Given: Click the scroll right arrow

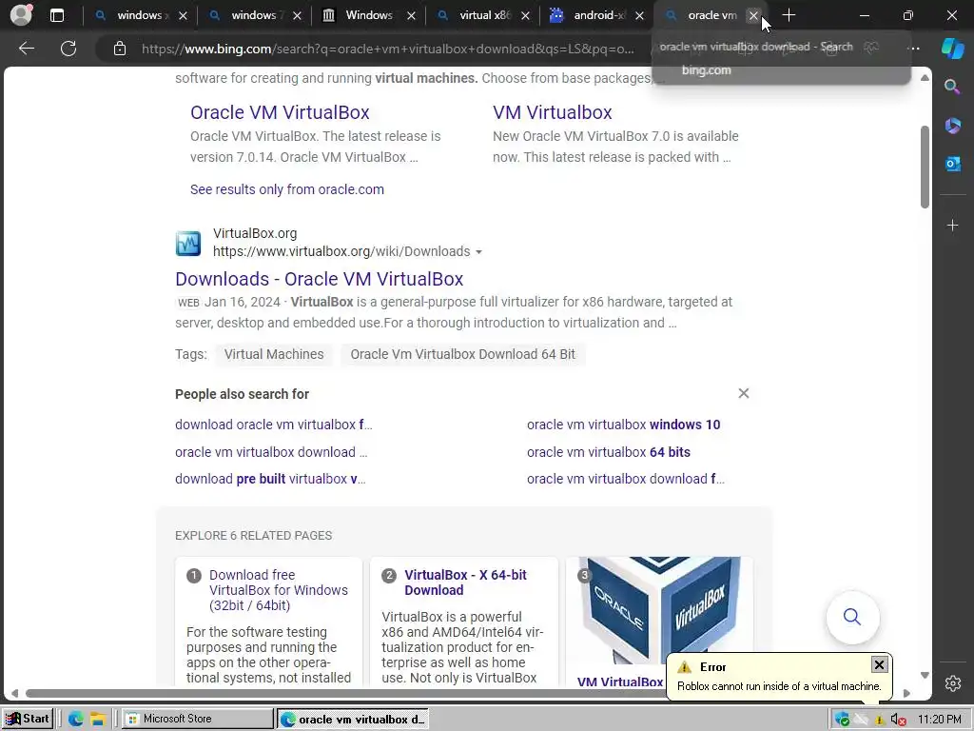Looking at the screenshot, I should pos(906,693).
